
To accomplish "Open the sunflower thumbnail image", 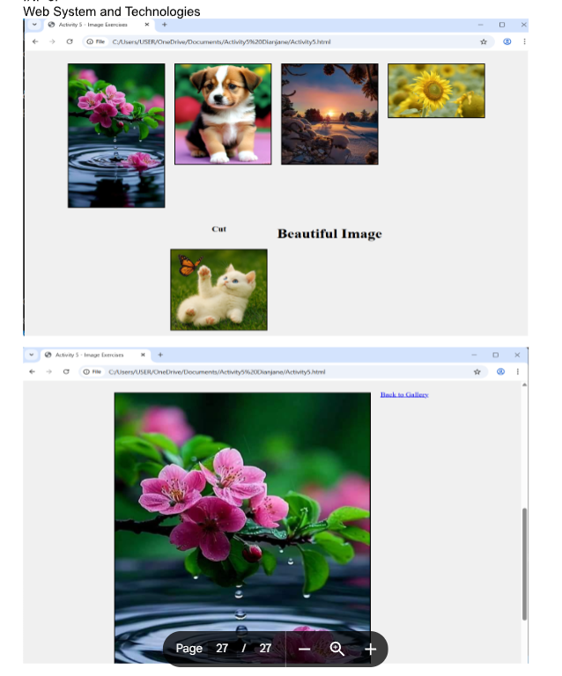I will point(436,91).
